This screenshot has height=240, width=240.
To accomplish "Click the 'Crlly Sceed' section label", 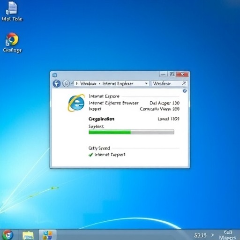I will point(99,148).
